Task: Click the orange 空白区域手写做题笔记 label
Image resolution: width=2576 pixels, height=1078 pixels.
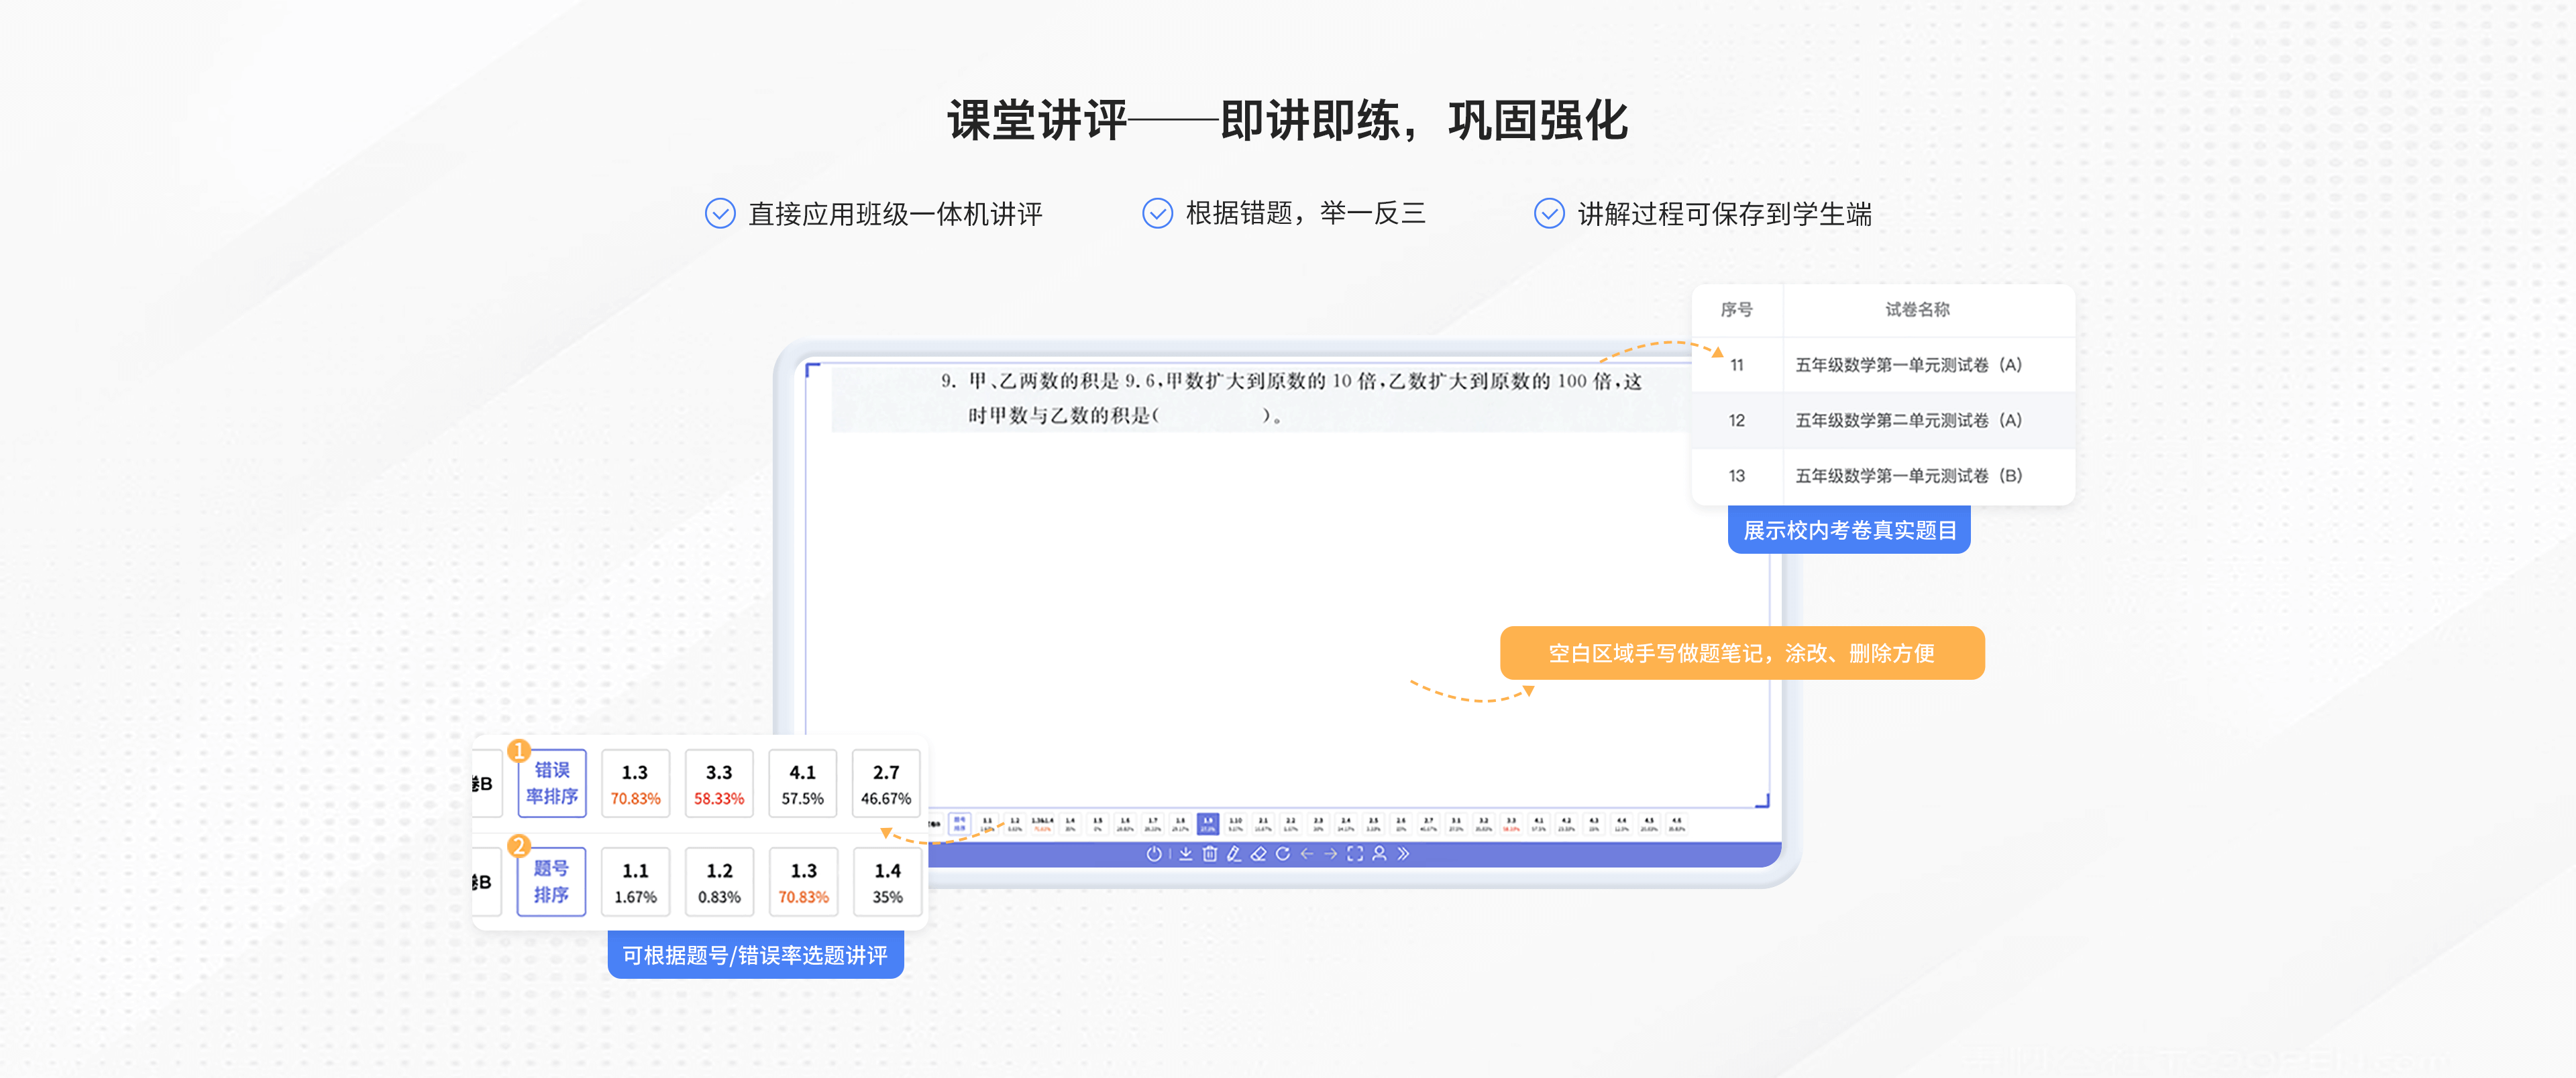Action: (x=1742, y=654)
